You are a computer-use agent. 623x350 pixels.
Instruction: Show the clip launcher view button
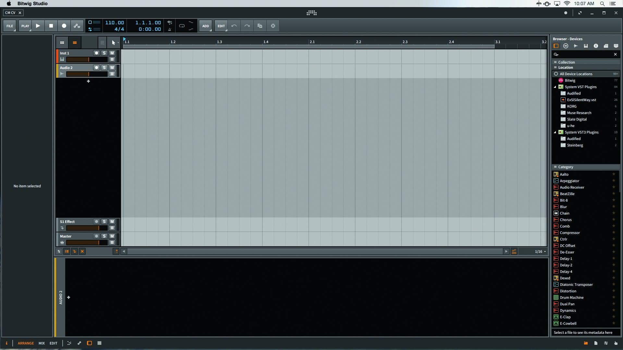(x=62, y=42)
